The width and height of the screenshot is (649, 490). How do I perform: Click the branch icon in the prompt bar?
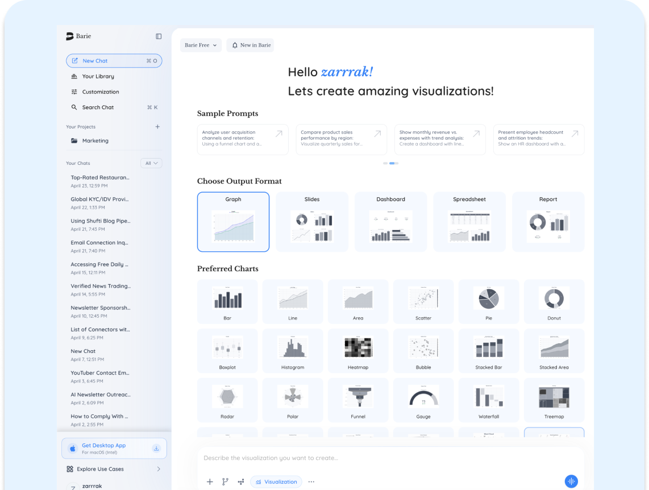coord(225,481)
